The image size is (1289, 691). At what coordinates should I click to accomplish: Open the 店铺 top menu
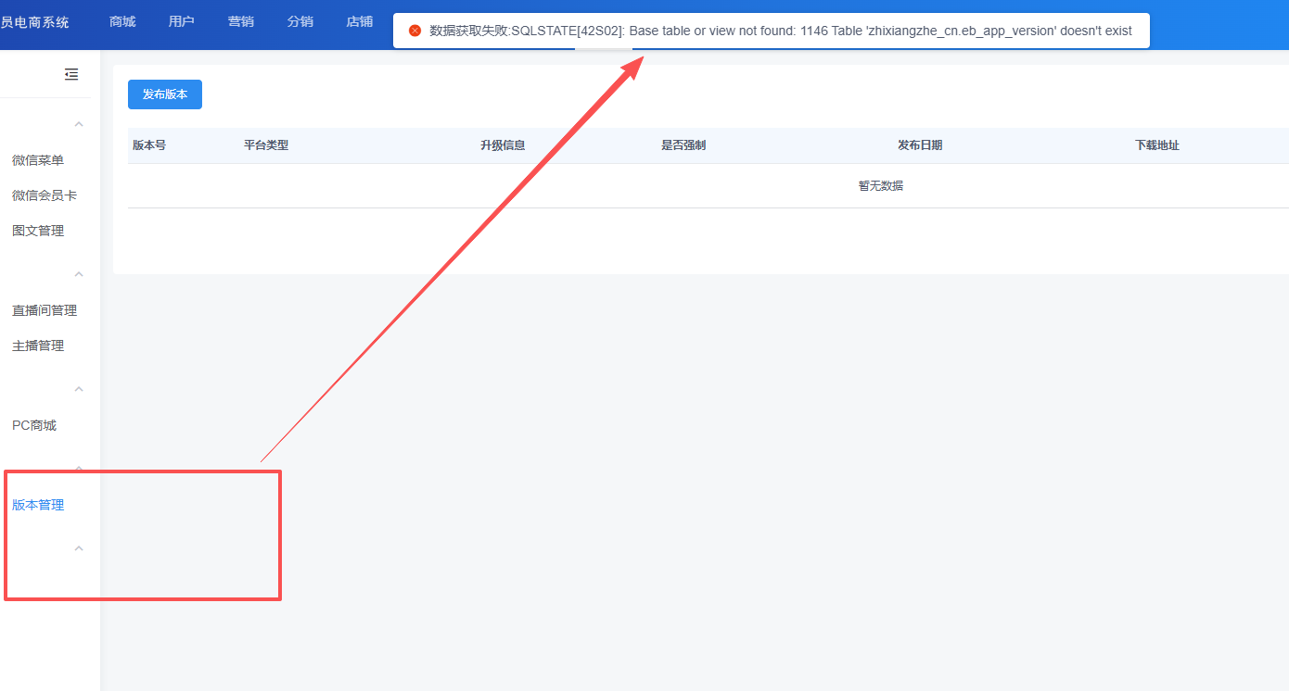360,21
